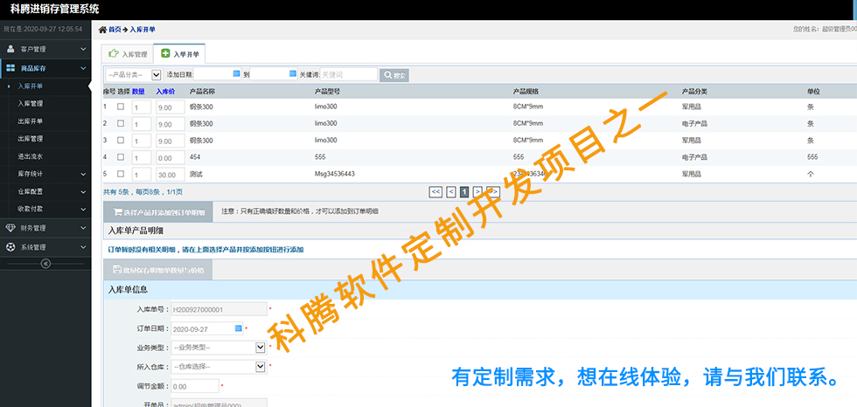Open the calendar for 添加日期 start date
This screenshot has width=857, height=407.
237,73
